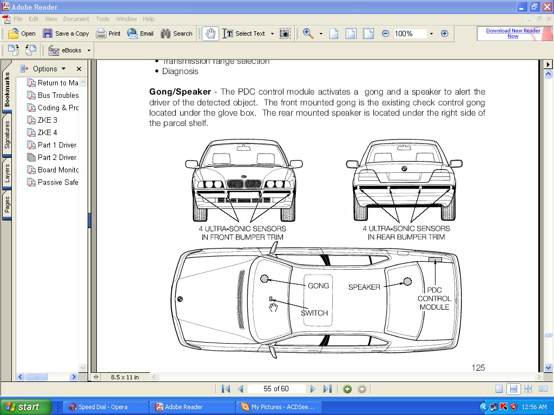Image resolution: width=554 pixels, height=415 pixels.
Task: Open the Search binoculars tool
Action: pos(176,34)
